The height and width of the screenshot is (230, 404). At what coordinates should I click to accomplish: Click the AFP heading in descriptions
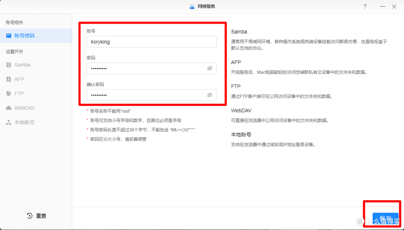(236, 62)
